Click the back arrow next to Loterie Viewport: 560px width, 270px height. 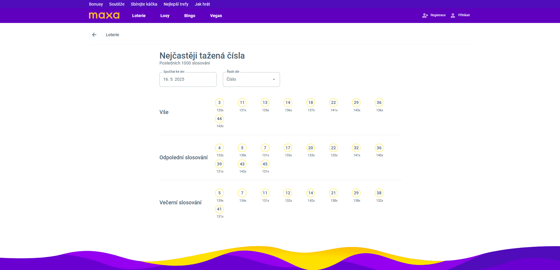[x=94, y=35]
